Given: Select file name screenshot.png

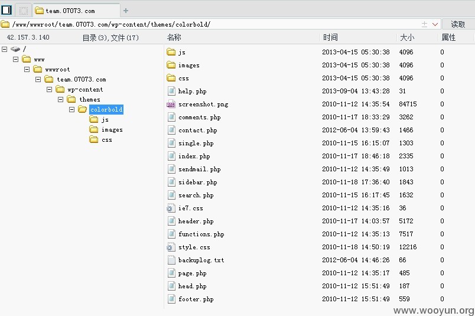Looking at the screenshot, I should (203, 104).
